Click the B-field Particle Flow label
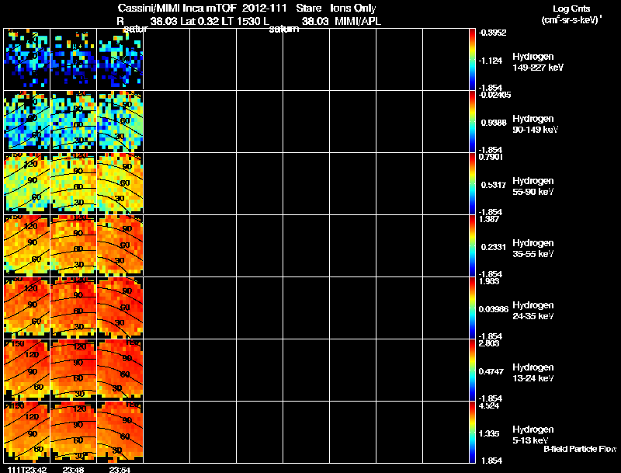Viewport: 621px width, 473px height. pyautogui.click(x=580, y=449)
